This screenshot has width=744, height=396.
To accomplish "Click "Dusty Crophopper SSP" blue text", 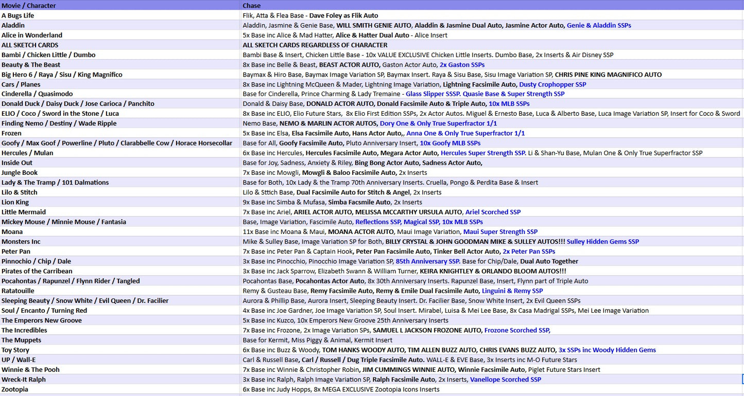I will tap(552, 84).
